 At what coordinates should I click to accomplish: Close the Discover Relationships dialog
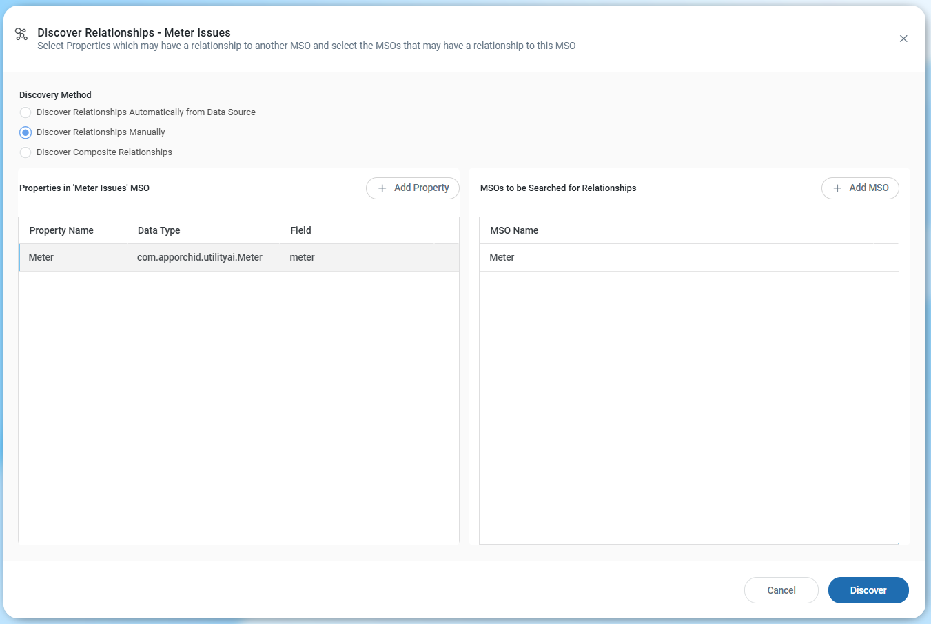(x=903, y=39)
